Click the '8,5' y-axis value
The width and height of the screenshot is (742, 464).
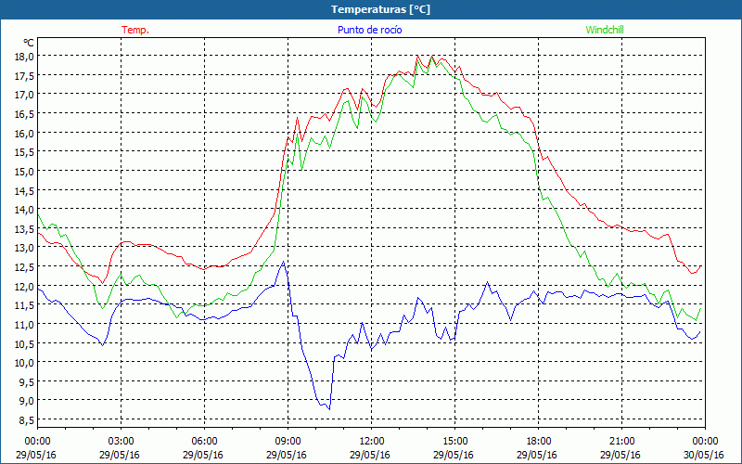pos(26,420)
